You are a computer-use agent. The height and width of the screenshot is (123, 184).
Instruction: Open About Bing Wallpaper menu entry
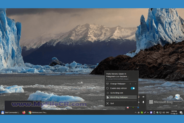[121, 97]
